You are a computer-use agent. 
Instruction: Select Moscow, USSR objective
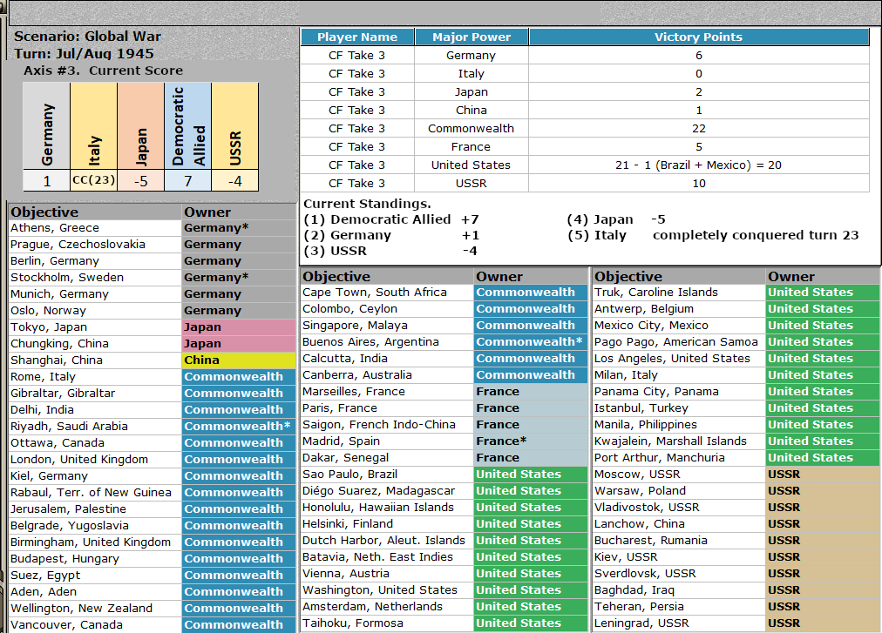point(679,474)
